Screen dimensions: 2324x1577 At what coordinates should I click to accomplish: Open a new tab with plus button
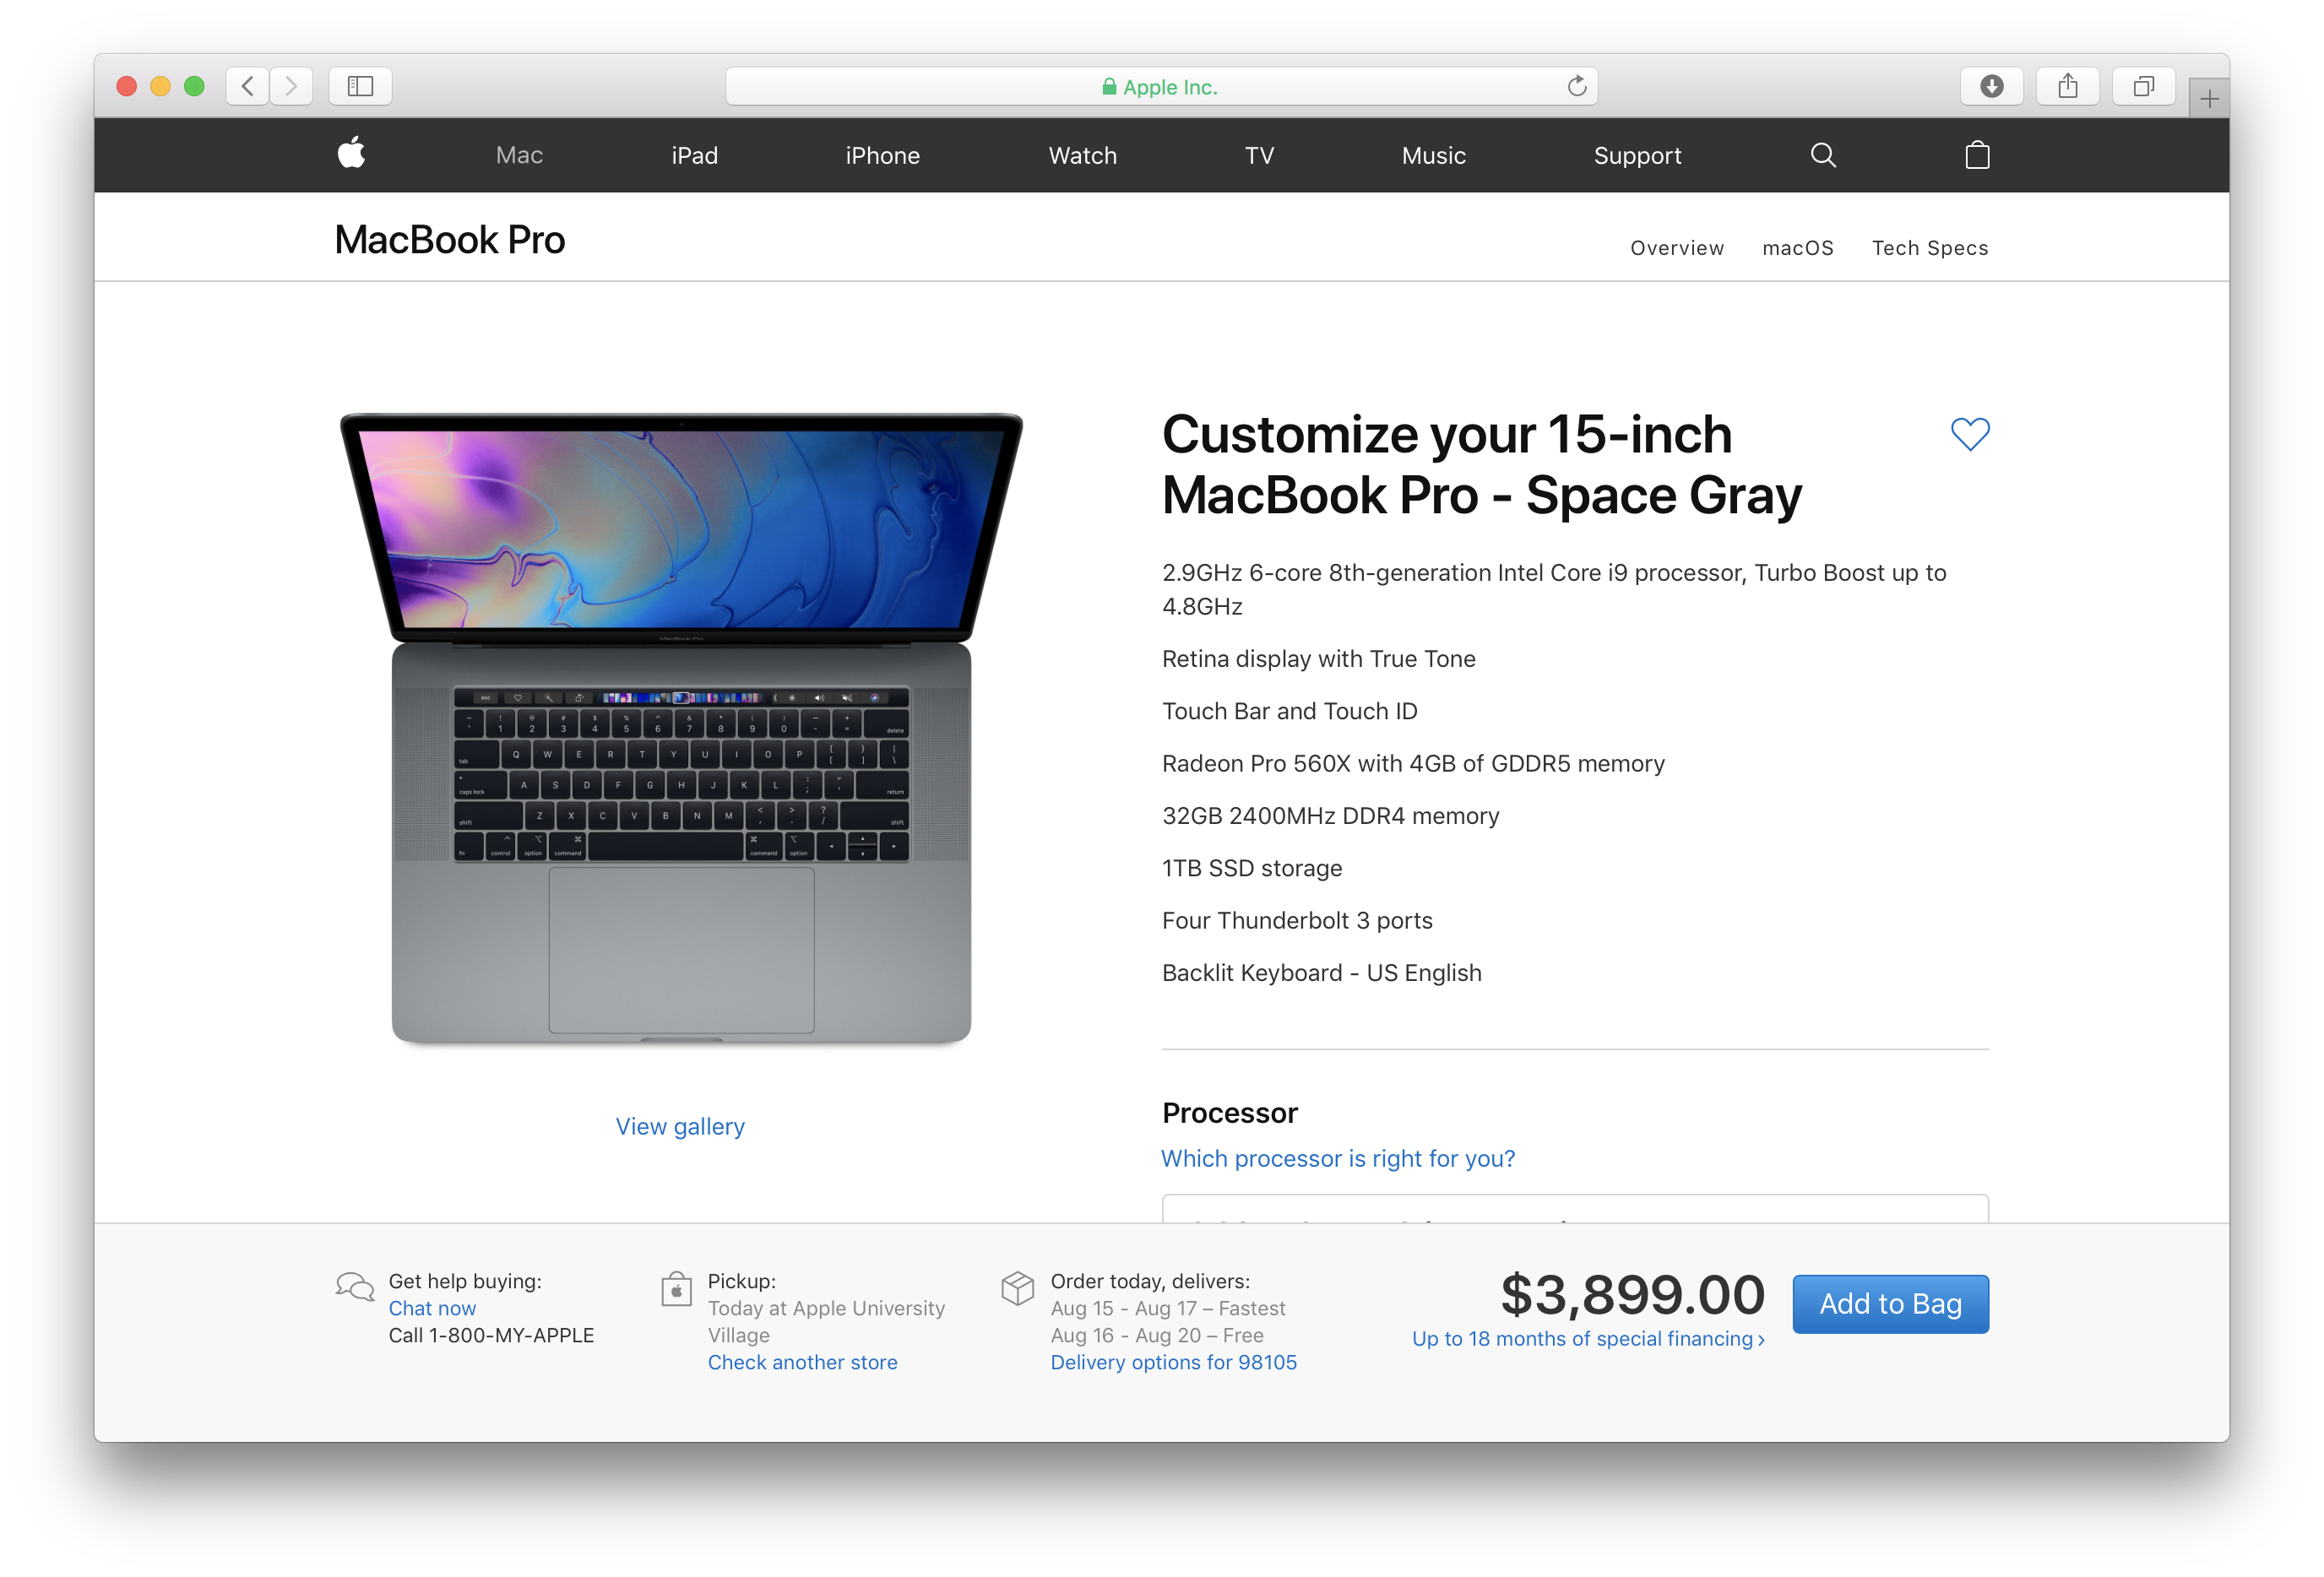(2209, 98)
